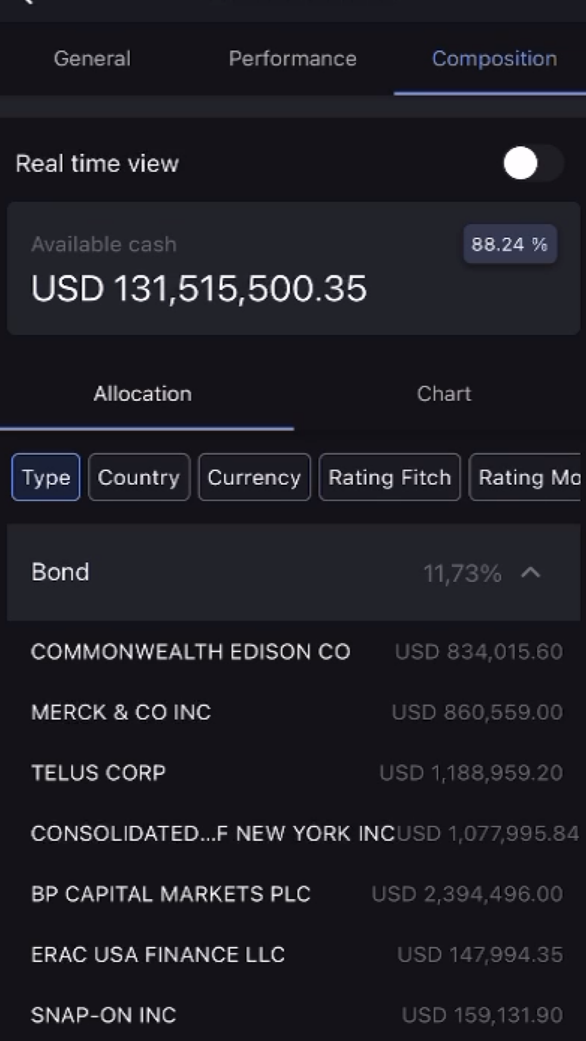Open the SNAP-ON INC bond entry

pos(297,1015)
